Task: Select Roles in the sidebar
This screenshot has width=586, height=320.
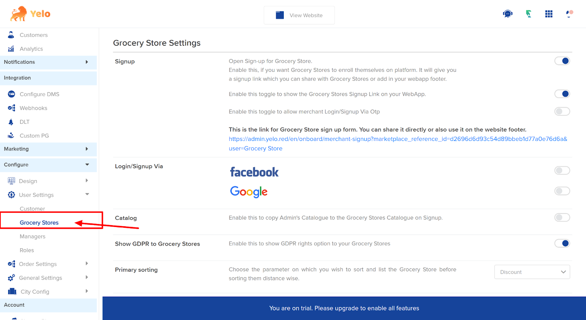Action: click(27, 250)
